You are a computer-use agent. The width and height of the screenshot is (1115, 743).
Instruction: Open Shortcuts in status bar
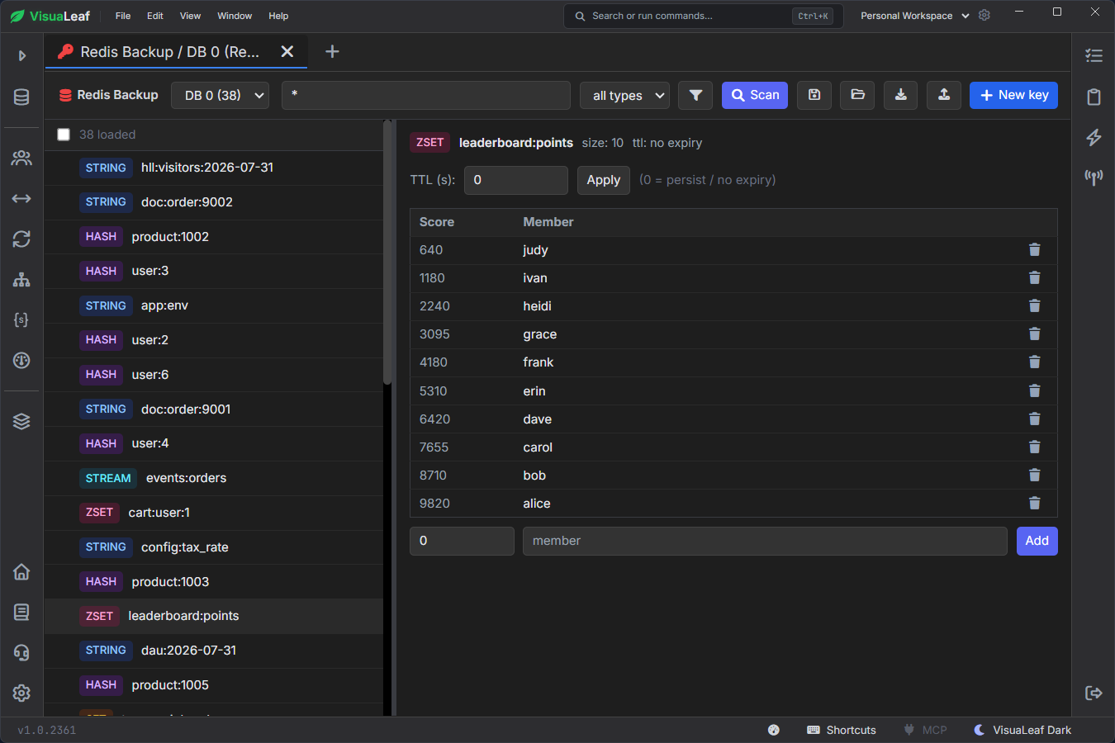point(842,730)
